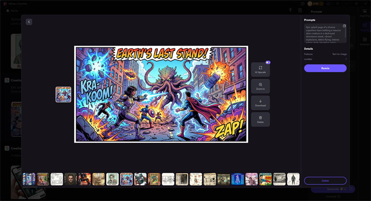371x201 pixels.
Task: Copy the prompt text with copy icon
Action: point(344,26)
